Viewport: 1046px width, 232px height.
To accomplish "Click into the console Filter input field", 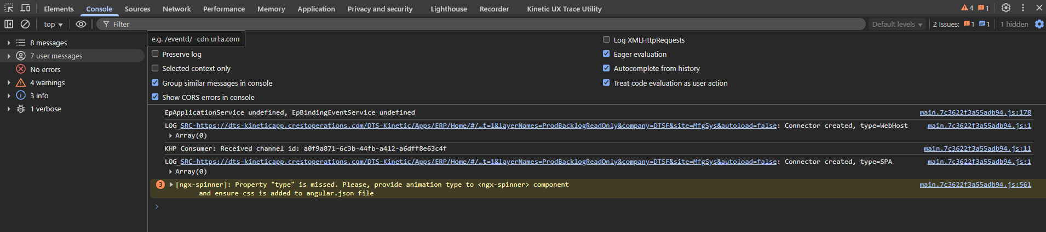I will click(x=482, y=25).
